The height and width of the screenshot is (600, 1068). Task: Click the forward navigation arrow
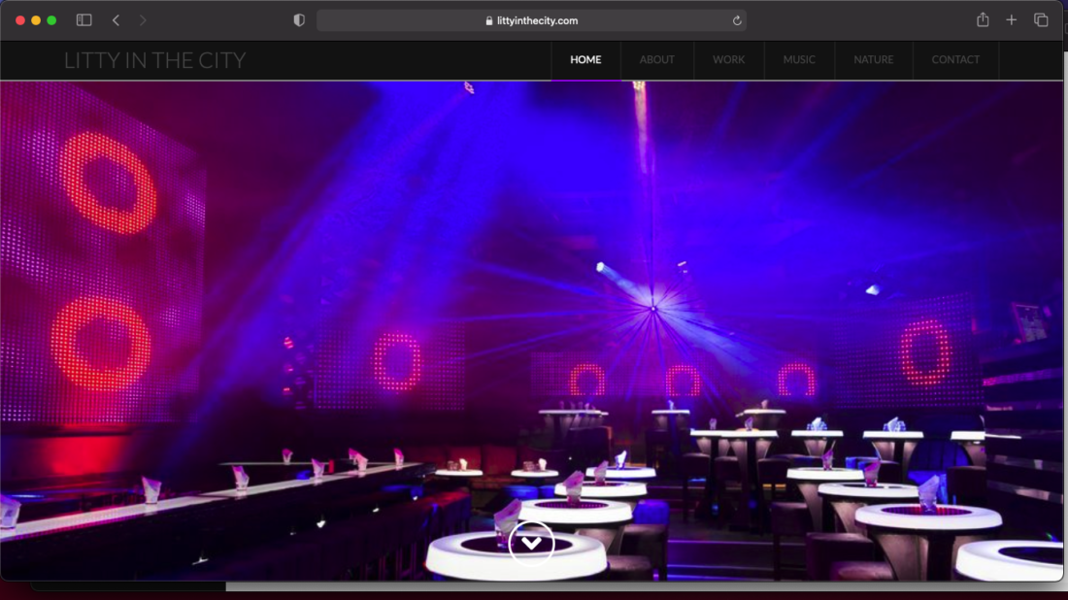pyautogui.click(x=144, y=20)
